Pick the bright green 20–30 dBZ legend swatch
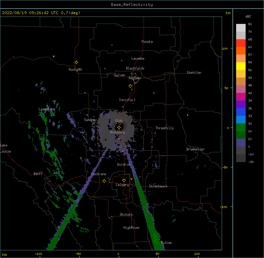The width and height of the screenshot is (264, 258). click(x=241, y=127)
